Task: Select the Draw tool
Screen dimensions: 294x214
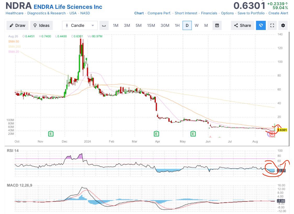Action: pyautogui.click(x=17, y=25)
